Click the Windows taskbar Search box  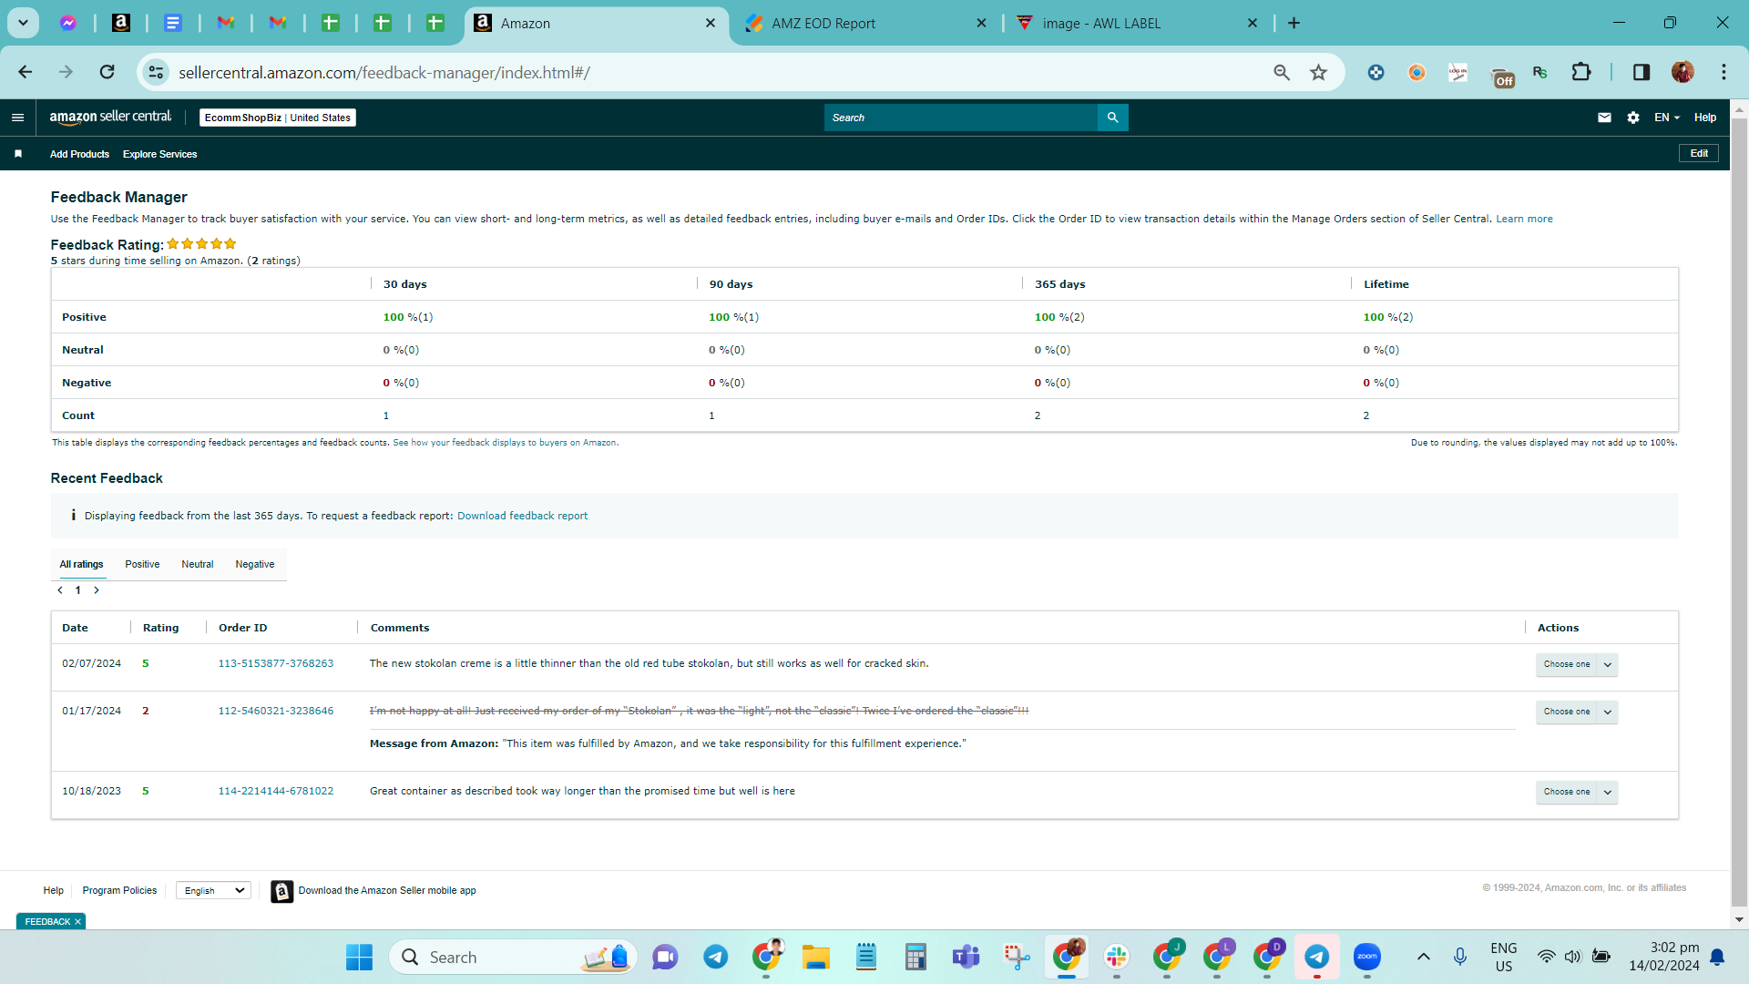(x=514, y=957)
